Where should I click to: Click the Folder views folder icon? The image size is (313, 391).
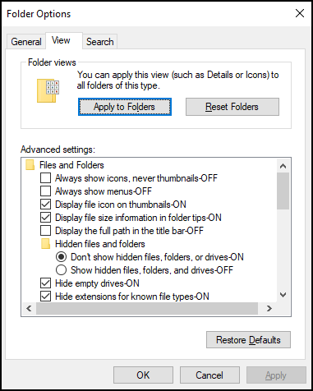point(48,90)
